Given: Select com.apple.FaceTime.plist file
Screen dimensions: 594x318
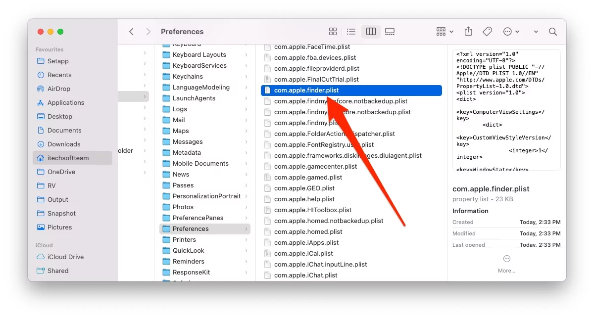Looking at the screenshot, I should pyautogui.click(x=351, y=47).
